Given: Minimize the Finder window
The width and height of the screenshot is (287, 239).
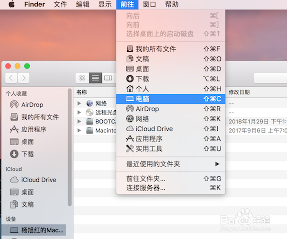Looking at the screenshot, I should coord(18,66).
